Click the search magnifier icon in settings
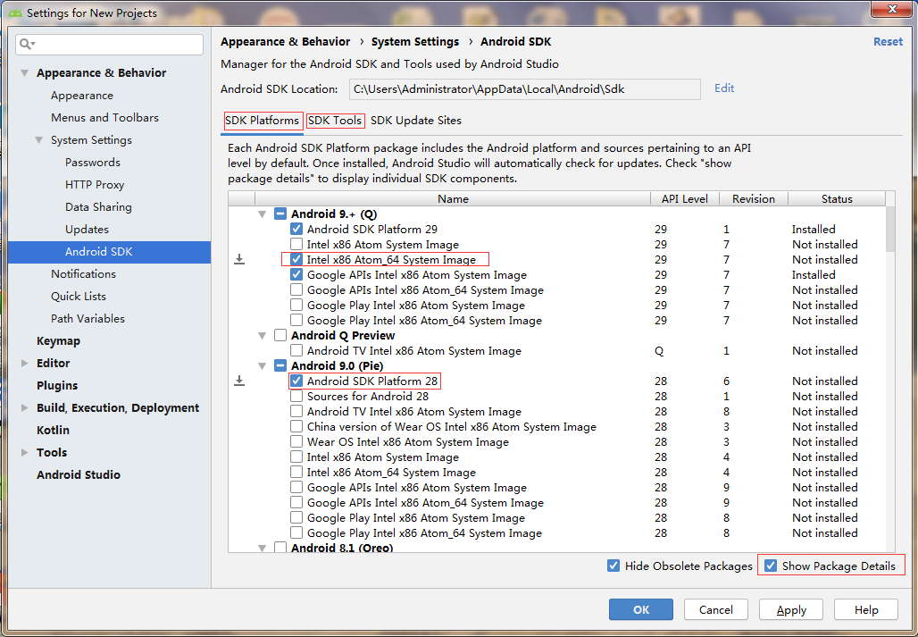 tap(27, 44)
